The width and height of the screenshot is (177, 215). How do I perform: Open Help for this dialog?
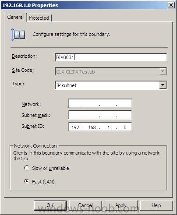156,205
